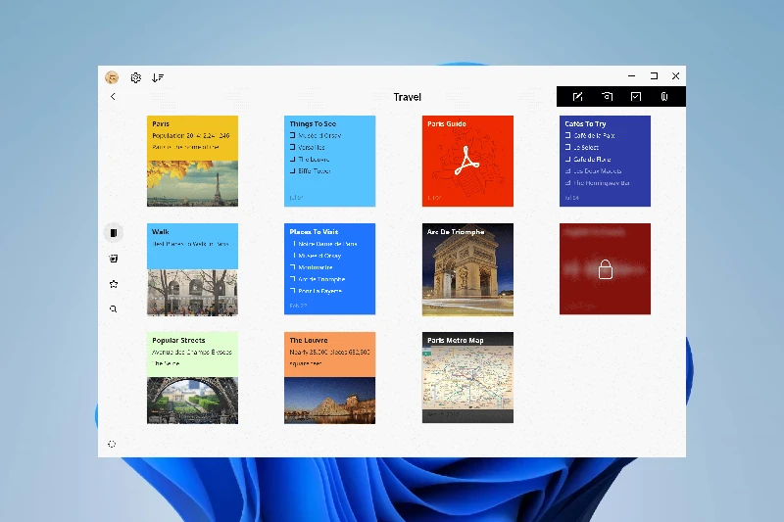Go back with the left arrow
This screenshot has height=522, width=784.
(113, 96)
